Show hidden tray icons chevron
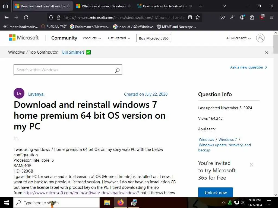Viewport: 278px width, 208px height. [223, 203]
